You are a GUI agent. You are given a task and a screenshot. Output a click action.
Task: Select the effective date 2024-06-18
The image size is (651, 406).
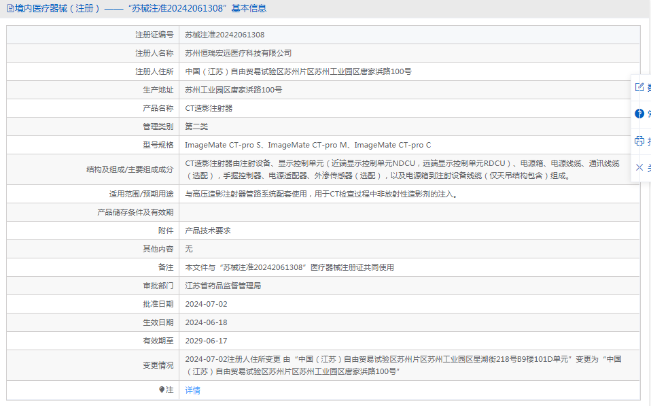207,322
